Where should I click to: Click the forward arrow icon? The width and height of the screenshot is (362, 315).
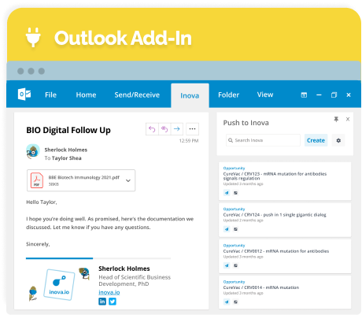[177, 129]
